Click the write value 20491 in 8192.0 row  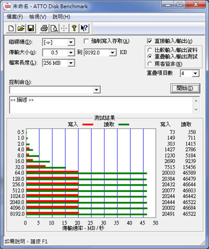click(168, 214)
